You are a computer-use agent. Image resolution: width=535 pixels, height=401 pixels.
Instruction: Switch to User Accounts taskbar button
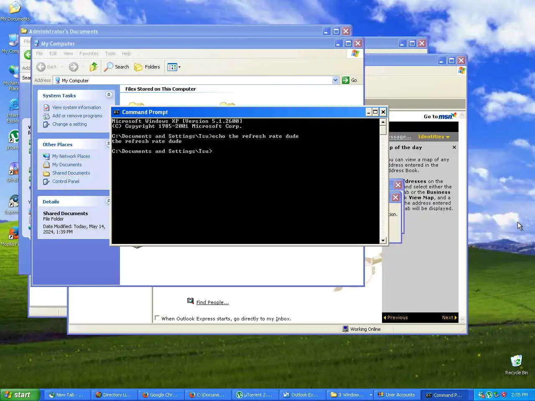[396, 395]
